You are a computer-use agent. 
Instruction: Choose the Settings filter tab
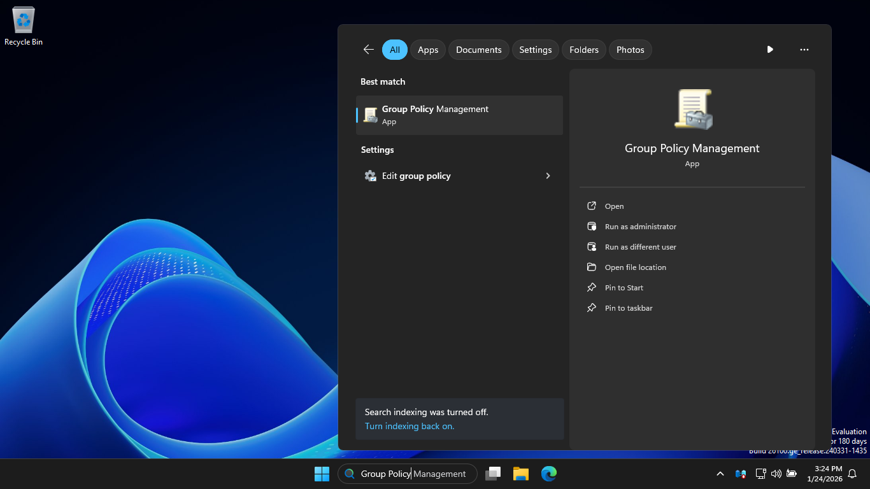[x=535, y=50]
